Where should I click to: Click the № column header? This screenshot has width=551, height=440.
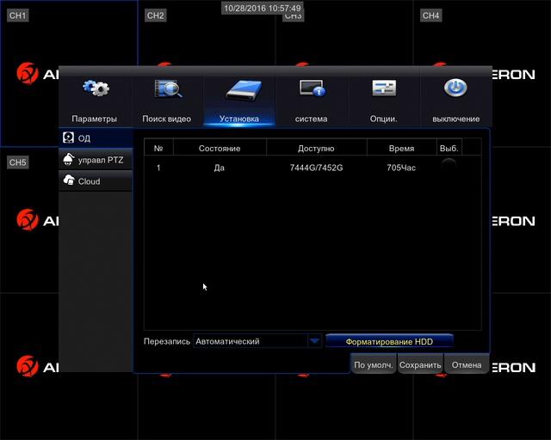pyautogui.click(x=158, y=148)
